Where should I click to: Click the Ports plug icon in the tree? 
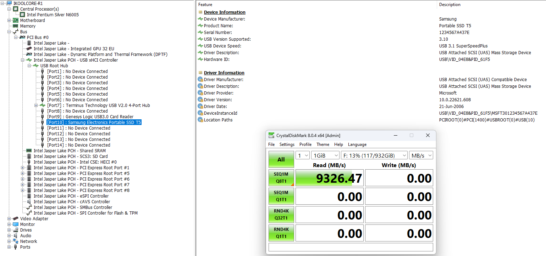coord(16,247)
